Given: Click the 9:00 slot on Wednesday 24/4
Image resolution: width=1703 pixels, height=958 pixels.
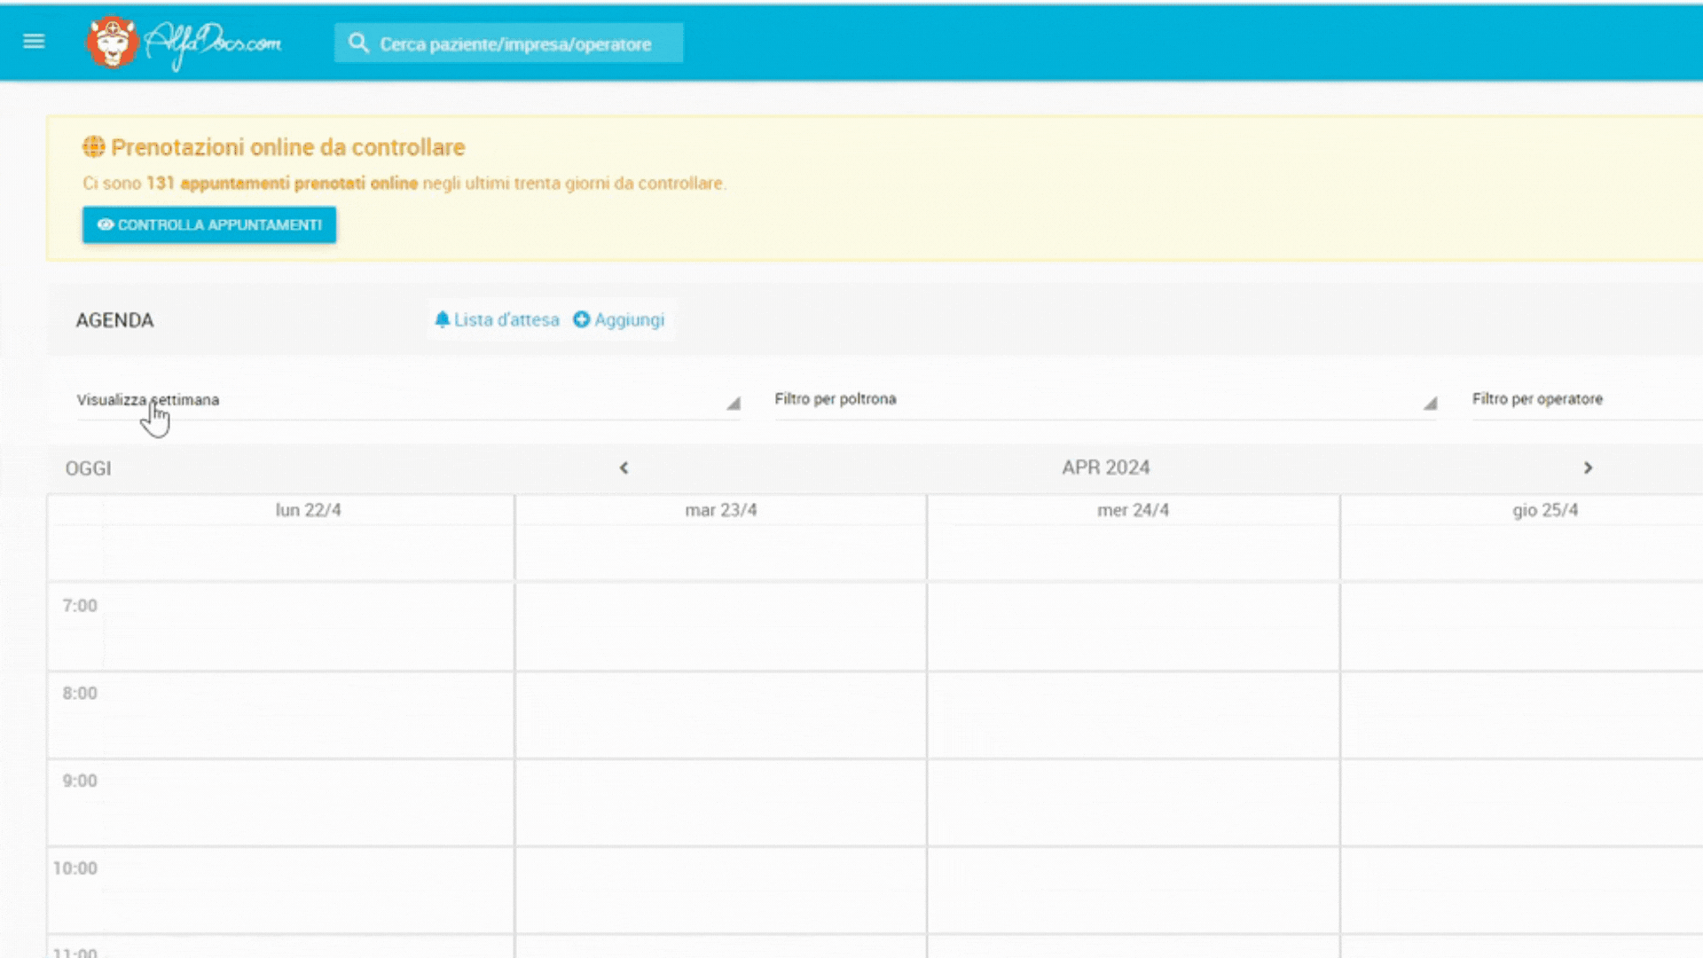Looking at the screenshot, I should (1133, 803).
